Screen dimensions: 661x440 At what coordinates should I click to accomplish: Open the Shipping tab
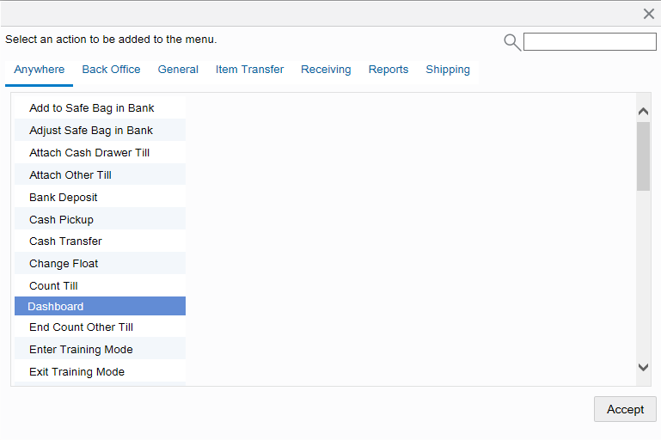click(x=448, y=70)
